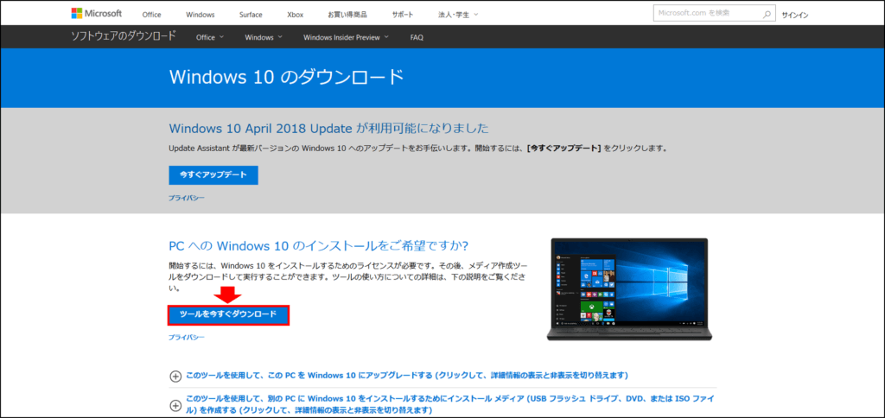Click the サインイン link

click(795, 16)
